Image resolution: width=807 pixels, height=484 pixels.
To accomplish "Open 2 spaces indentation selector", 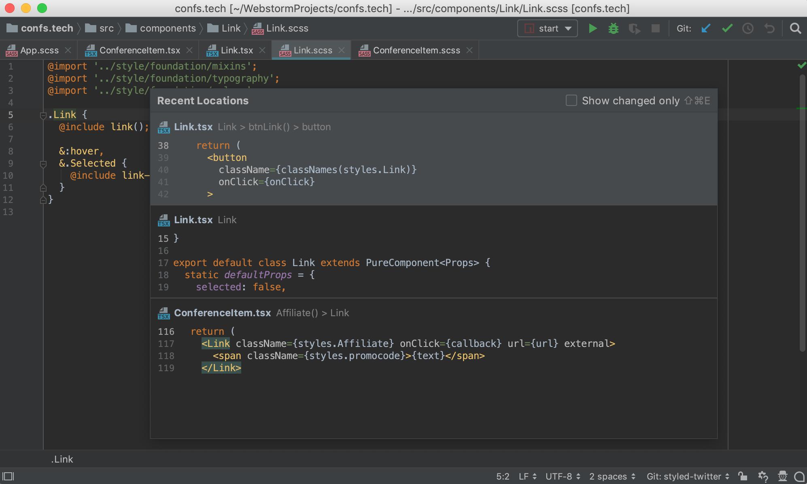I will tap(612, 476).
